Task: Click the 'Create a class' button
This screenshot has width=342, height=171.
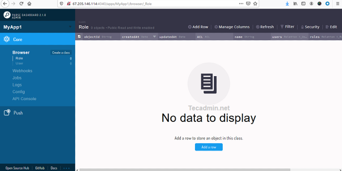Action: point(61,53)
